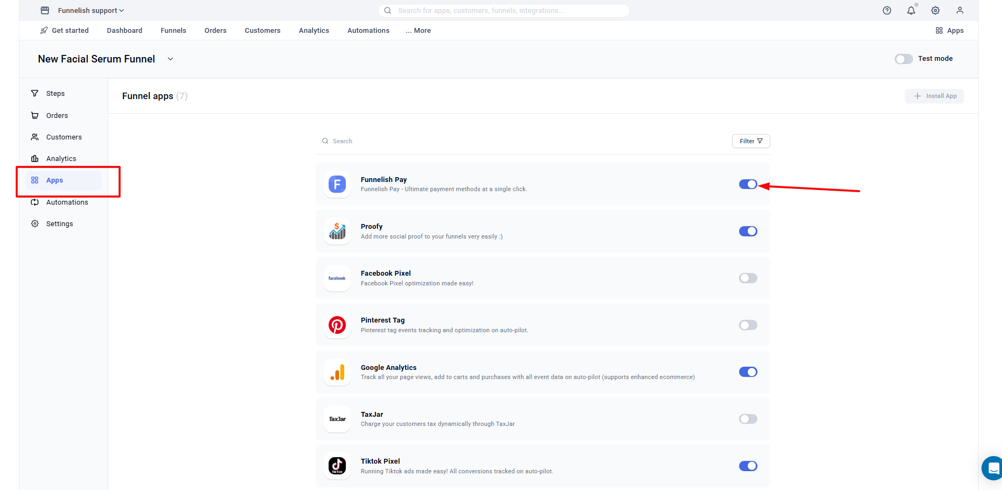Open the Filter dropdown
The height and width of the screenshot is (490, 1002).
pos(751,141)
